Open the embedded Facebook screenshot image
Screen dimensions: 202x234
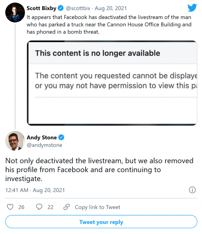[x=112, y=83]
